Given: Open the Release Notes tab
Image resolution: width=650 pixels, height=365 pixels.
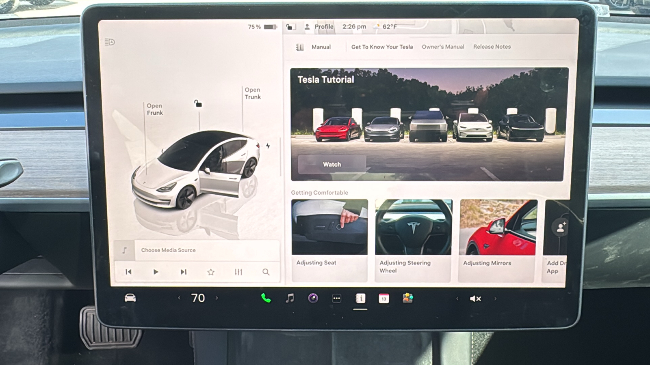Looking at the screenshot, I should tap(492, 47).
